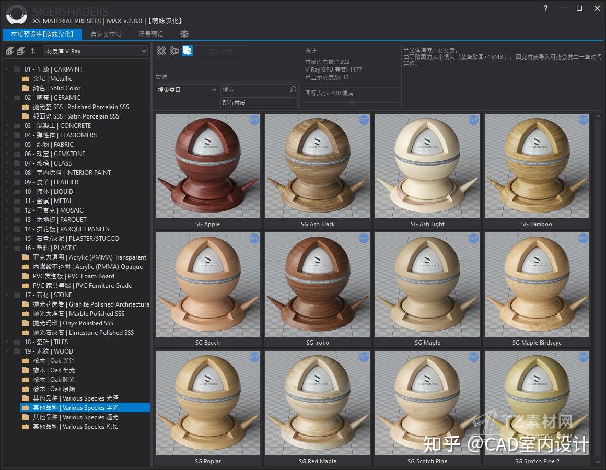This screenshot has height=470, width=606.
Task: Click the collapse all folders icon
Action: click(21, 51)
